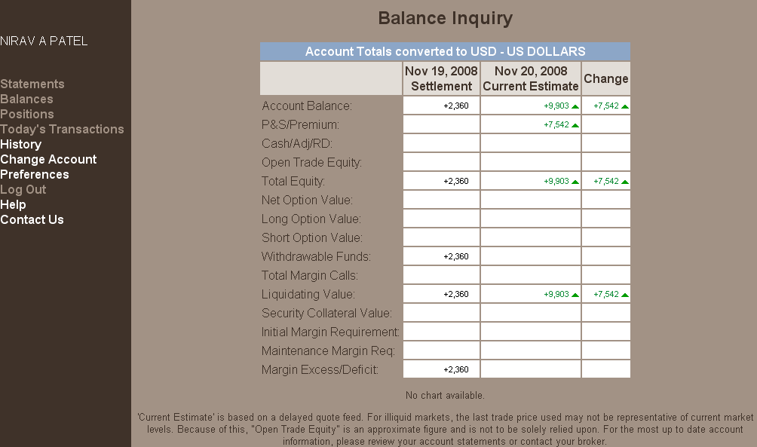Image resolution: width=757 pixels, height=447 pixels.
Task: Select Withdrawable Funds value +2,360
Action: [x=455, y=256]
